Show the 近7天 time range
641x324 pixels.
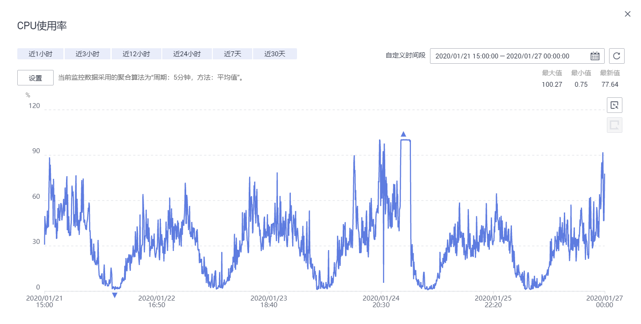tap(232, 54)
